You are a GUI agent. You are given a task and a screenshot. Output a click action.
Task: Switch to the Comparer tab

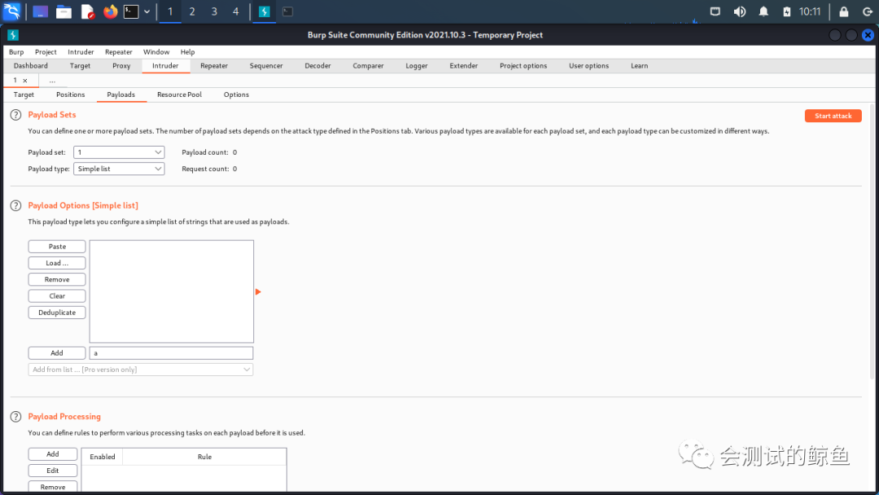(x=369, y=66)
